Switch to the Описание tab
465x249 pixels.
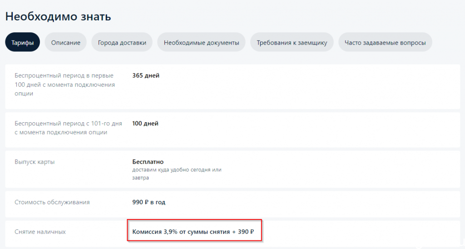65,42
